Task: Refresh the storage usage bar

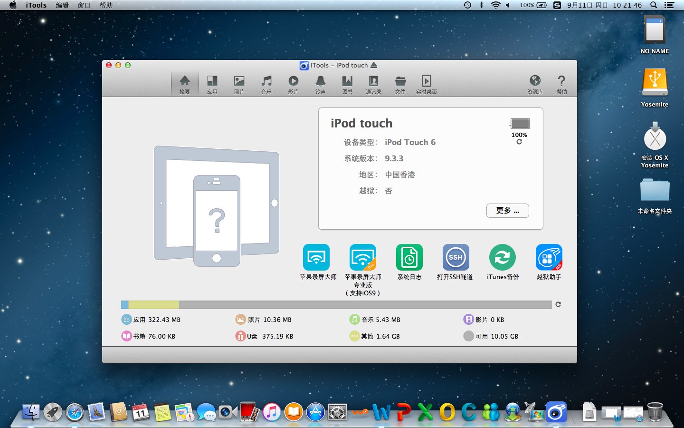Action: click(558, 304)
